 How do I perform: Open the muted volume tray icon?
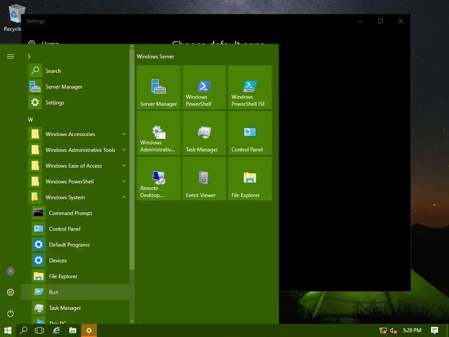point(393,330)
